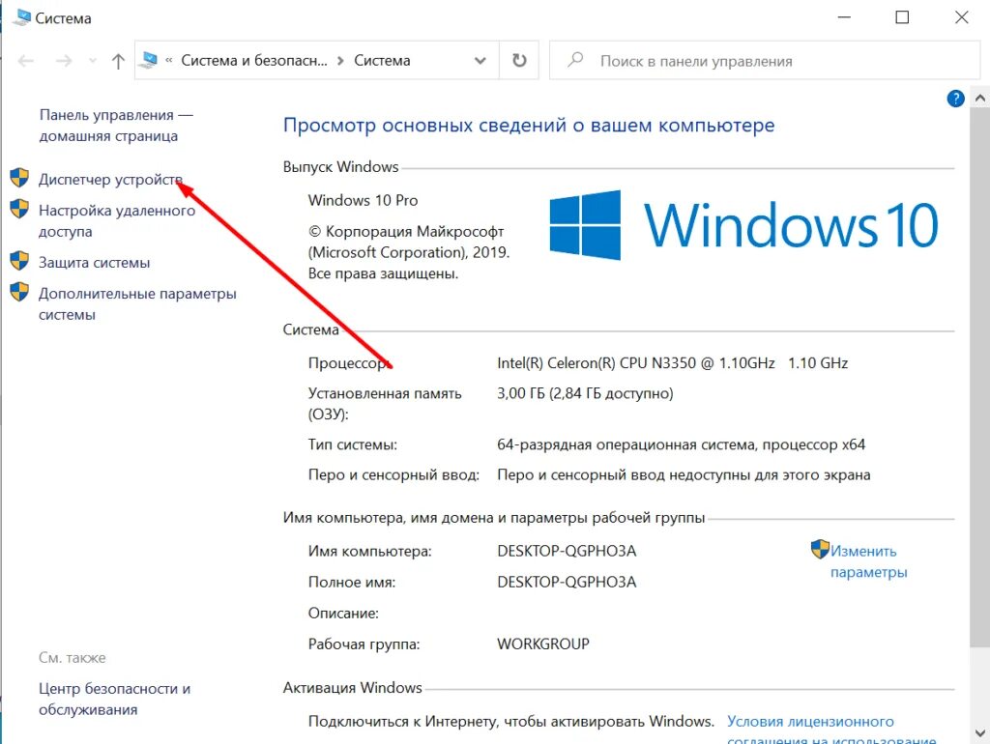Open Дополнительные параметры системы

click(x=137, y=303)
